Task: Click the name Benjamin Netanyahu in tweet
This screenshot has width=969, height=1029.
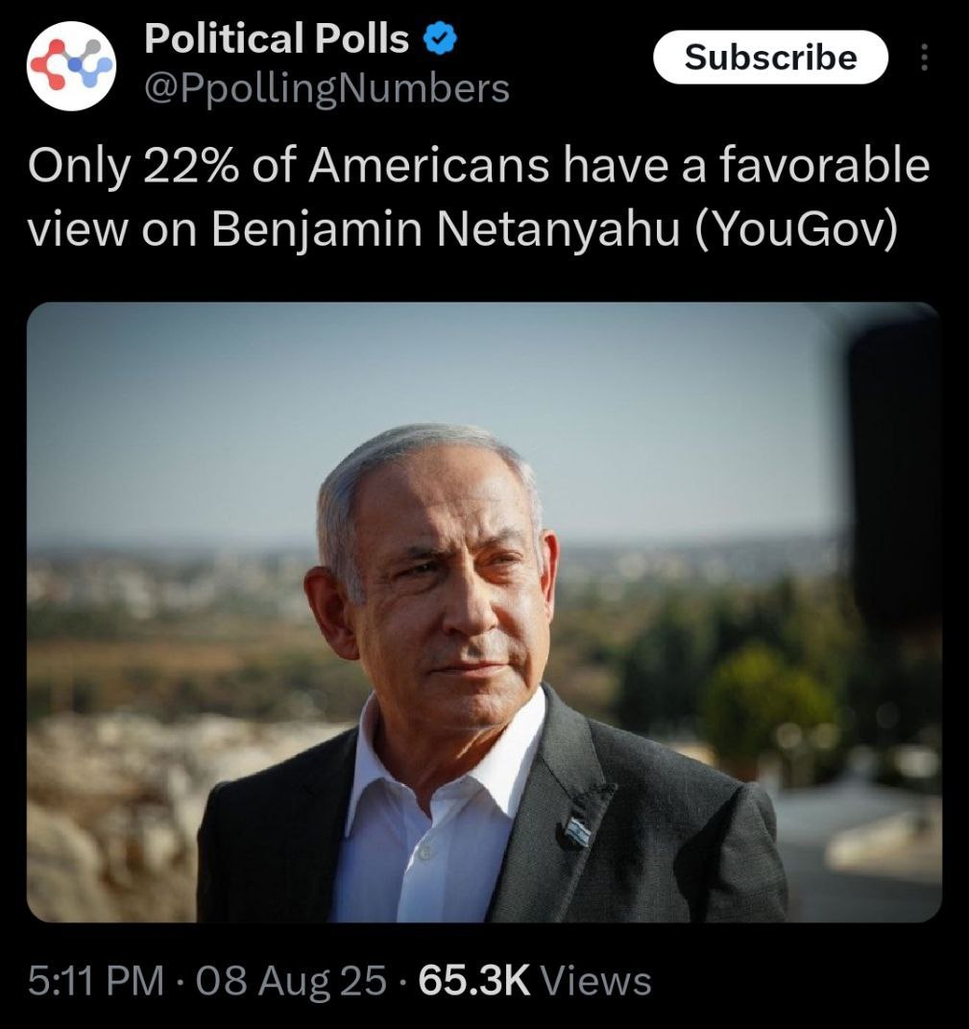Action: tap(445, 231)
